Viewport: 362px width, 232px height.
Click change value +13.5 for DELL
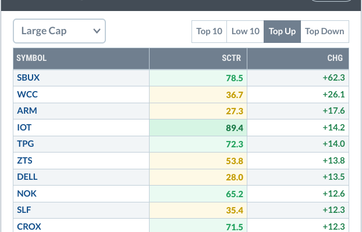pos(333,177)
